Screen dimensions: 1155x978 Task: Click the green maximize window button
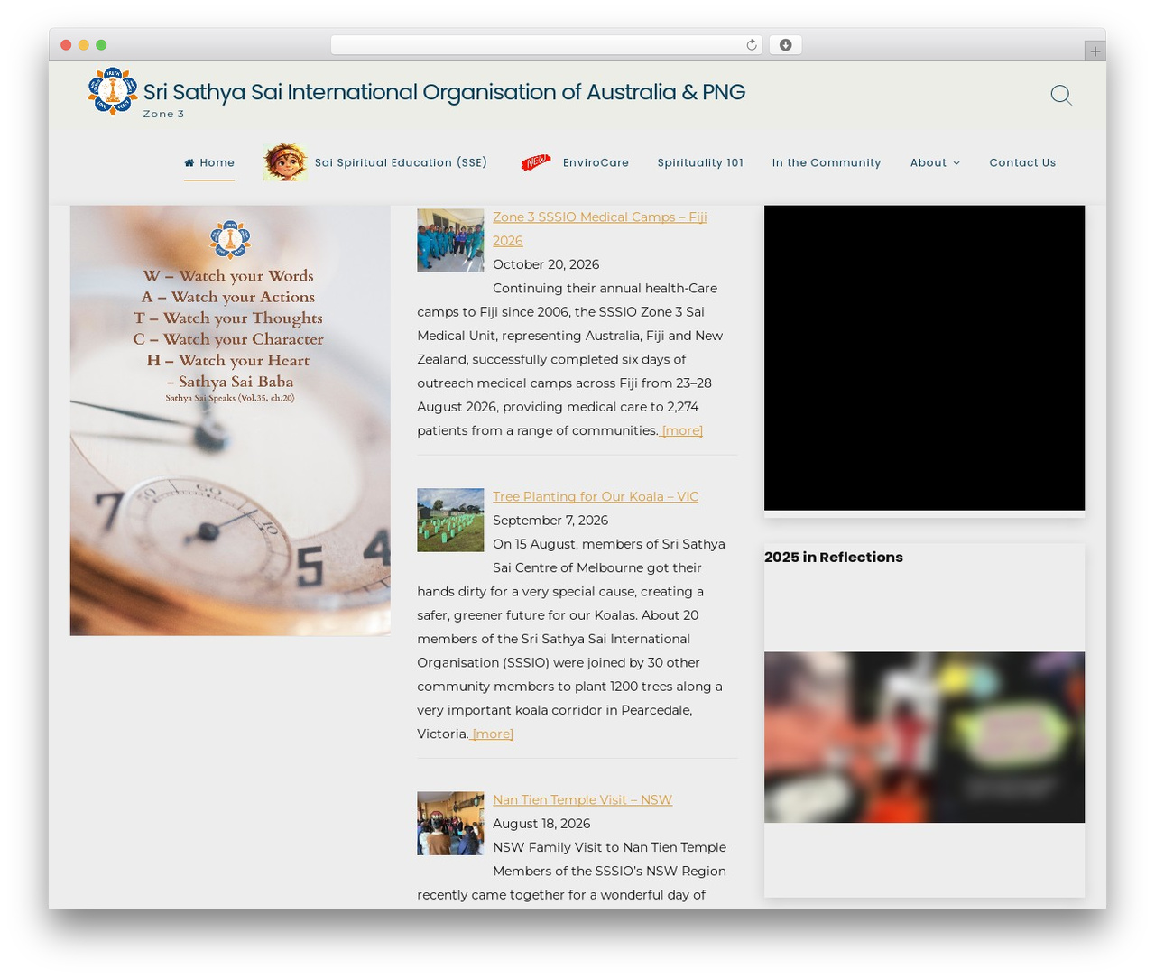[x=101, y=45]
